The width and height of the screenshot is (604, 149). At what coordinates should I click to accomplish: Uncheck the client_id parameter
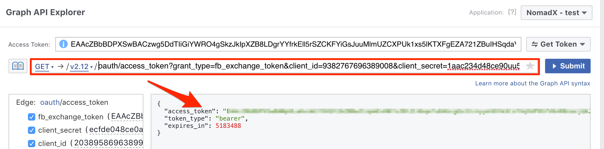click(x=32, y=144)
